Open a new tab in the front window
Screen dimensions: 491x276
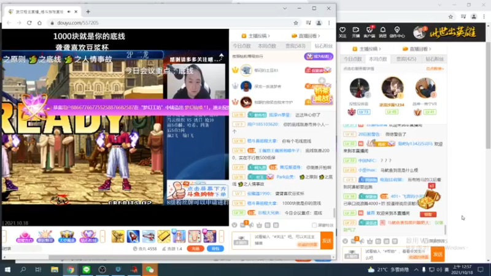point(88,12)
